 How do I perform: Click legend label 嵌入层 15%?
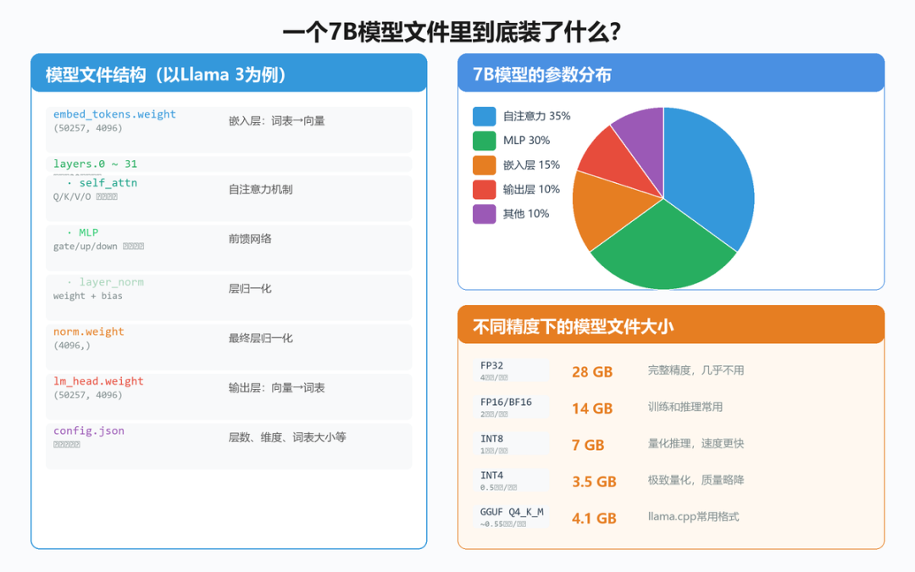[531, 165]
